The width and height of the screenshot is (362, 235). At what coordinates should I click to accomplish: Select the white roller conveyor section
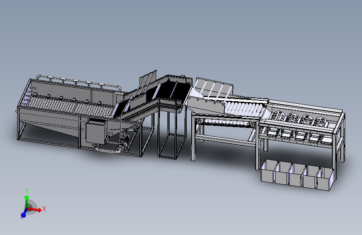click(x=243, y=108)
